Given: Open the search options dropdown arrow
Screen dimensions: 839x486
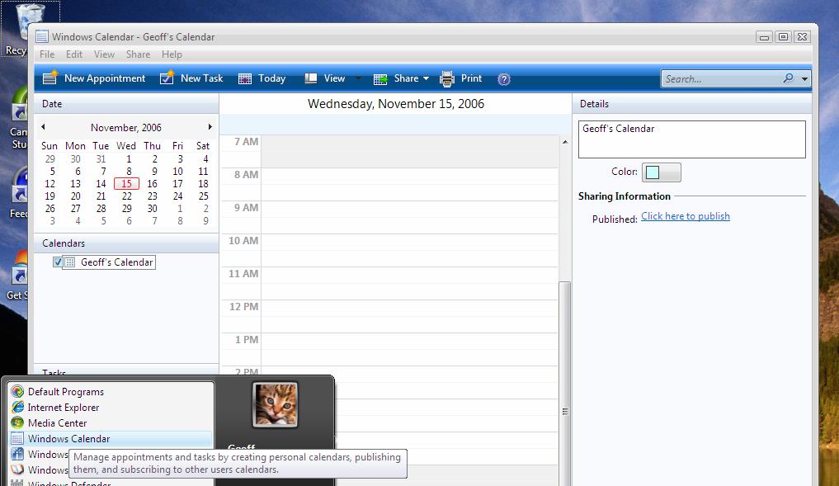Looking at the screenshot, I should [804, 78].
